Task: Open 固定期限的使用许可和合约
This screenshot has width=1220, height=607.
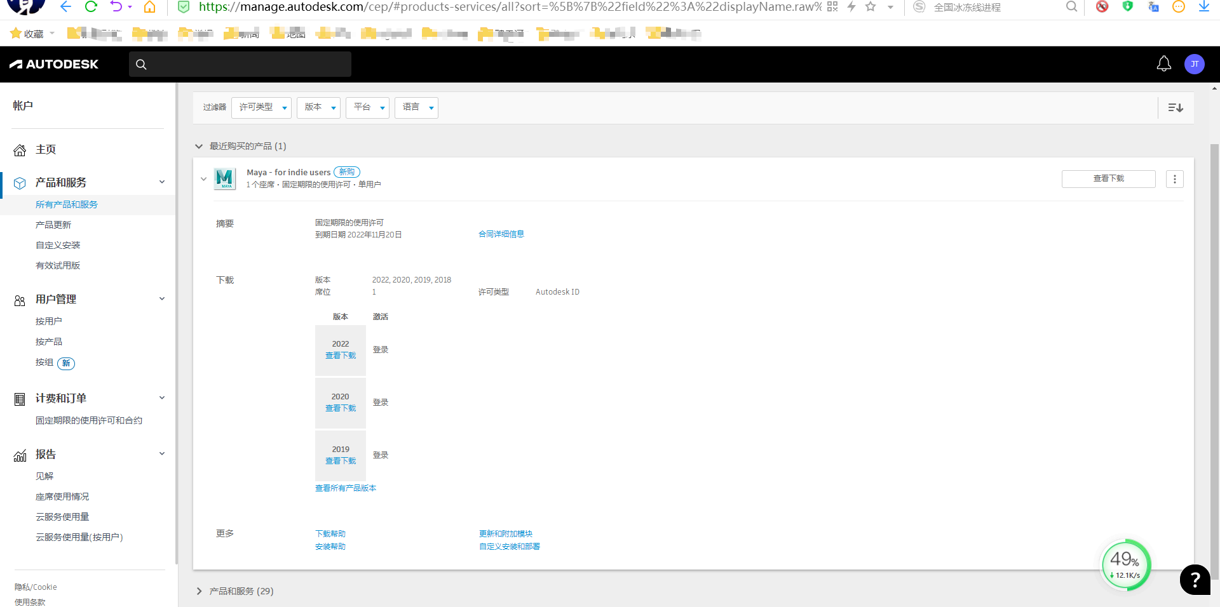Action: (89, 420)
